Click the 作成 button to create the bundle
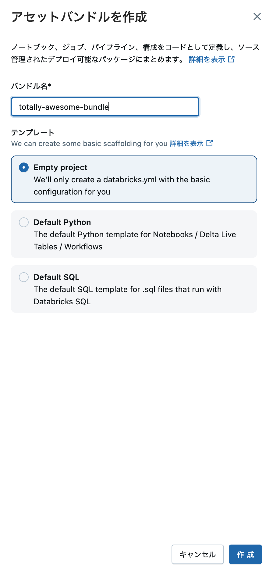Image resolution: width=273 pixels, height=572 pixels. tap(245, 554)
